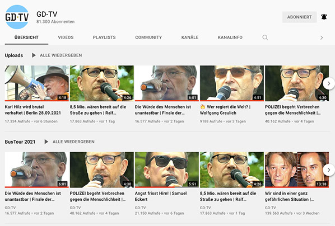This screenshot has width=335, height=226.
Task: Show next BusTour 2021 videos arrow
Action: 329,170
